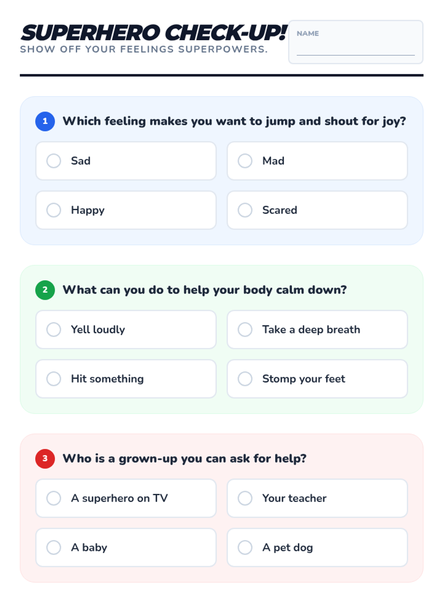The image size is (443, 591).
Task: Choose Mad as the answer
Action: point(245,161)
